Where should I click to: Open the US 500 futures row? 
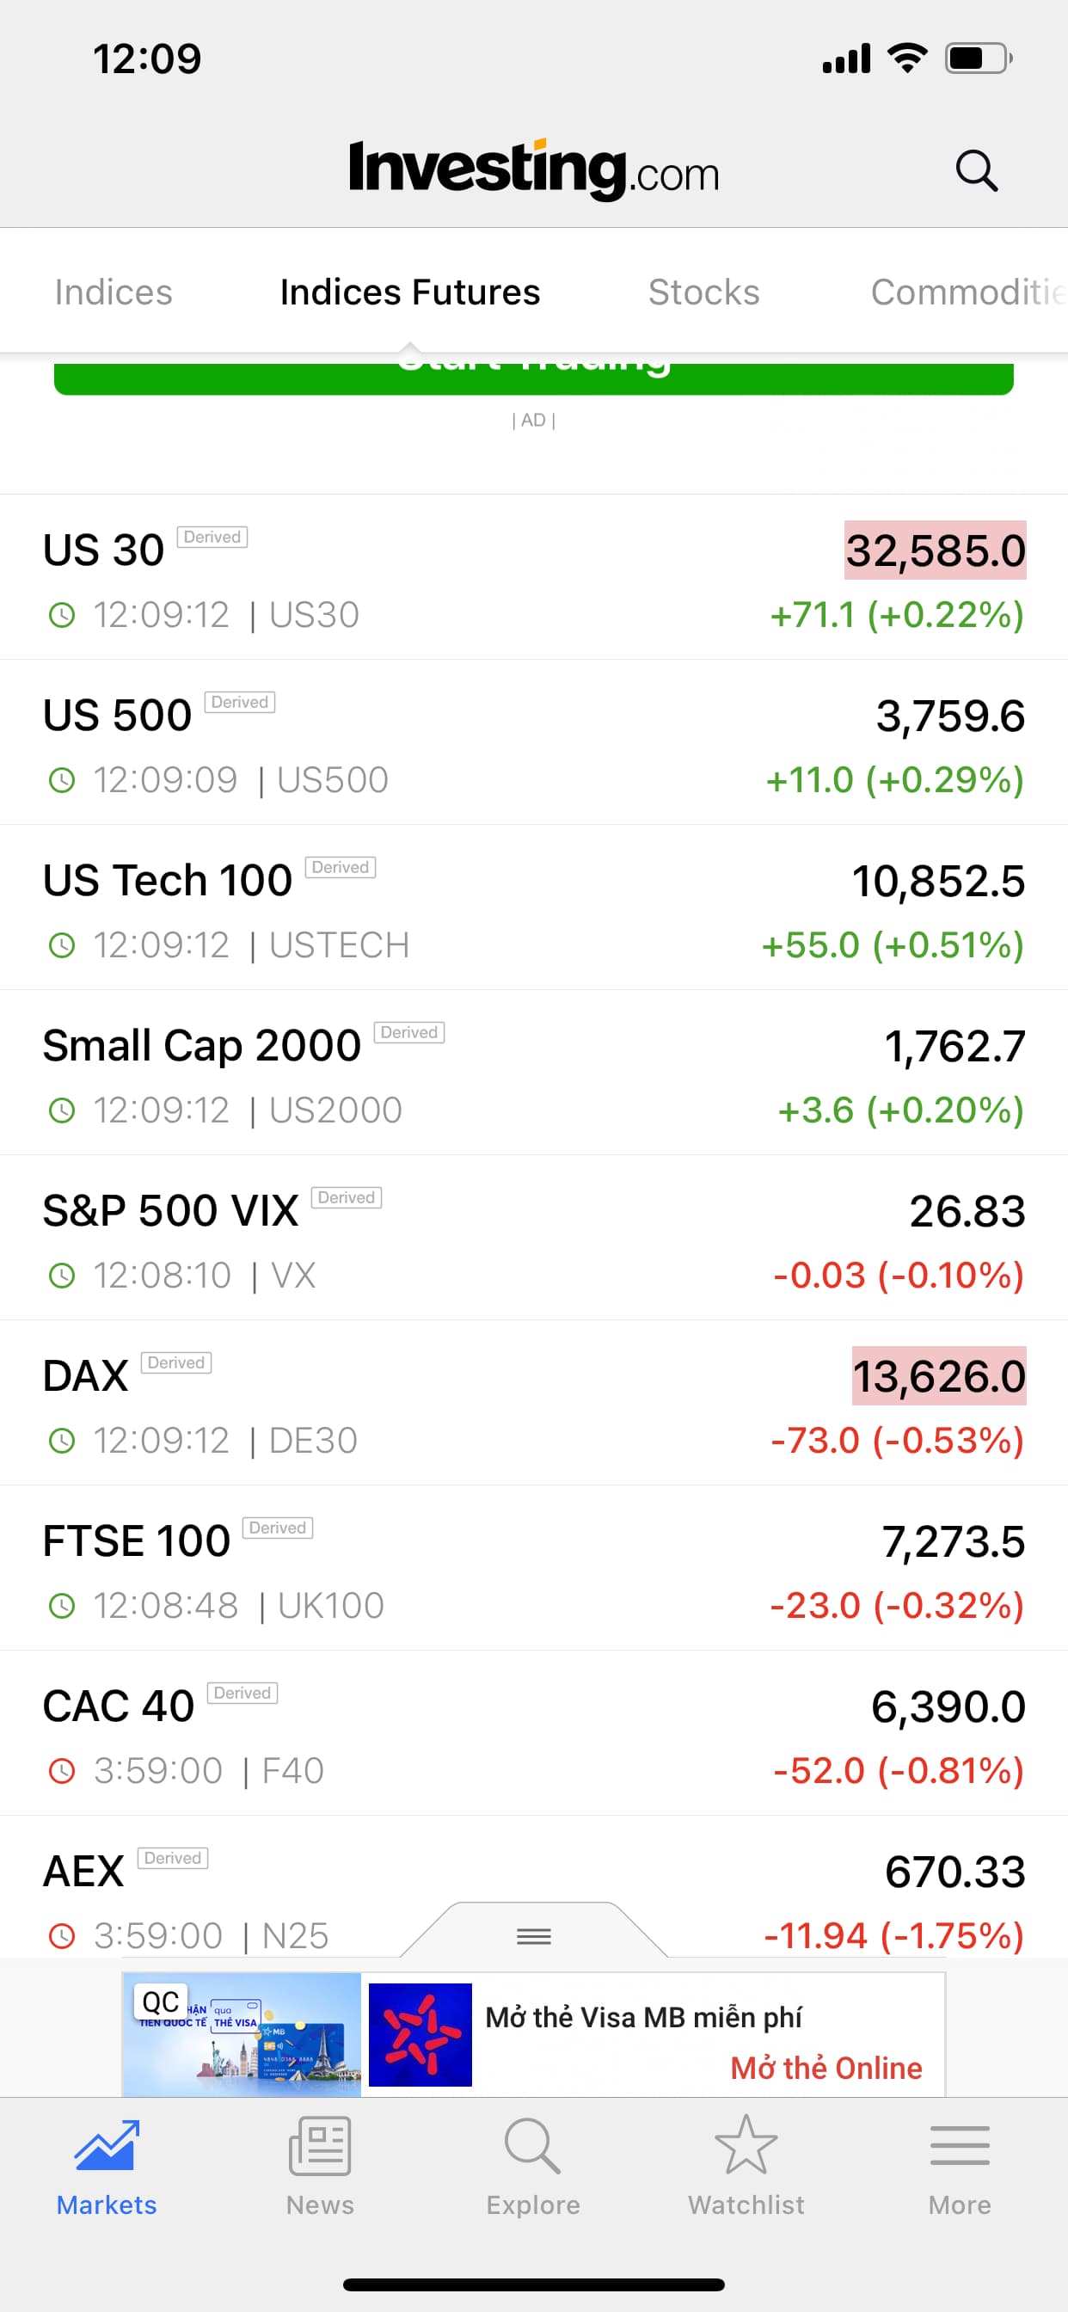tap(533, 743)
